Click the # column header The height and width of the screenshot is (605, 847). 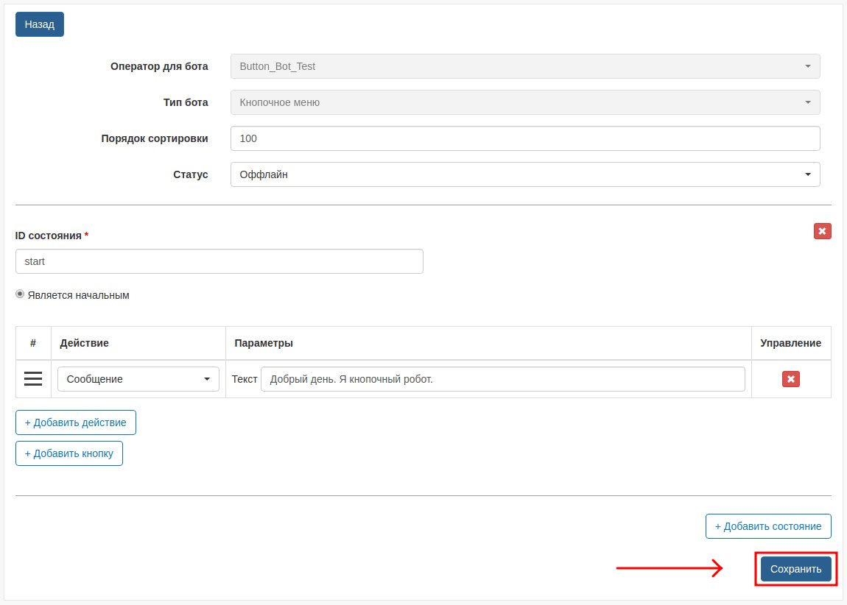pyautogui.click(x=33, y=344)
